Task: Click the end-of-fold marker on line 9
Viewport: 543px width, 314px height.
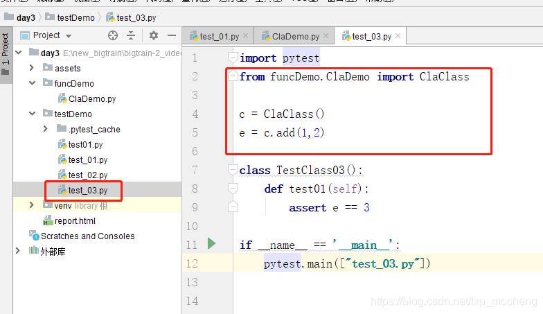Action: pos(233,207)
